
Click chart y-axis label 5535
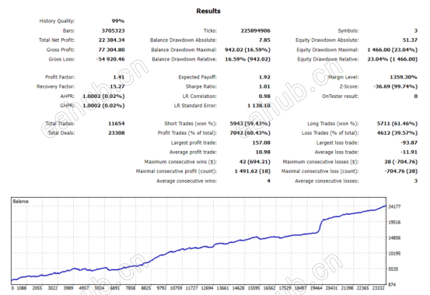point(393,269)
